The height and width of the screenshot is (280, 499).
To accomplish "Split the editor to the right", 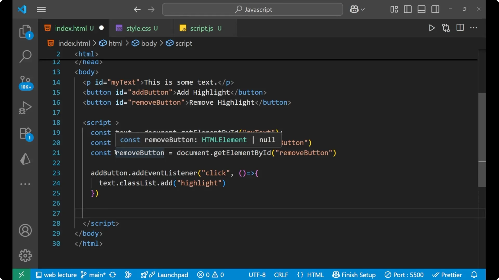I will 460,28.
